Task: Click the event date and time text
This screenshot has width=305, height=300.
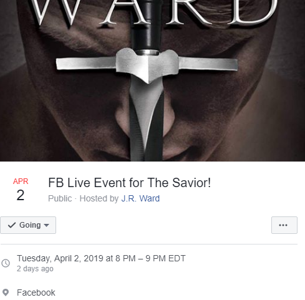Action: point(101,258)
